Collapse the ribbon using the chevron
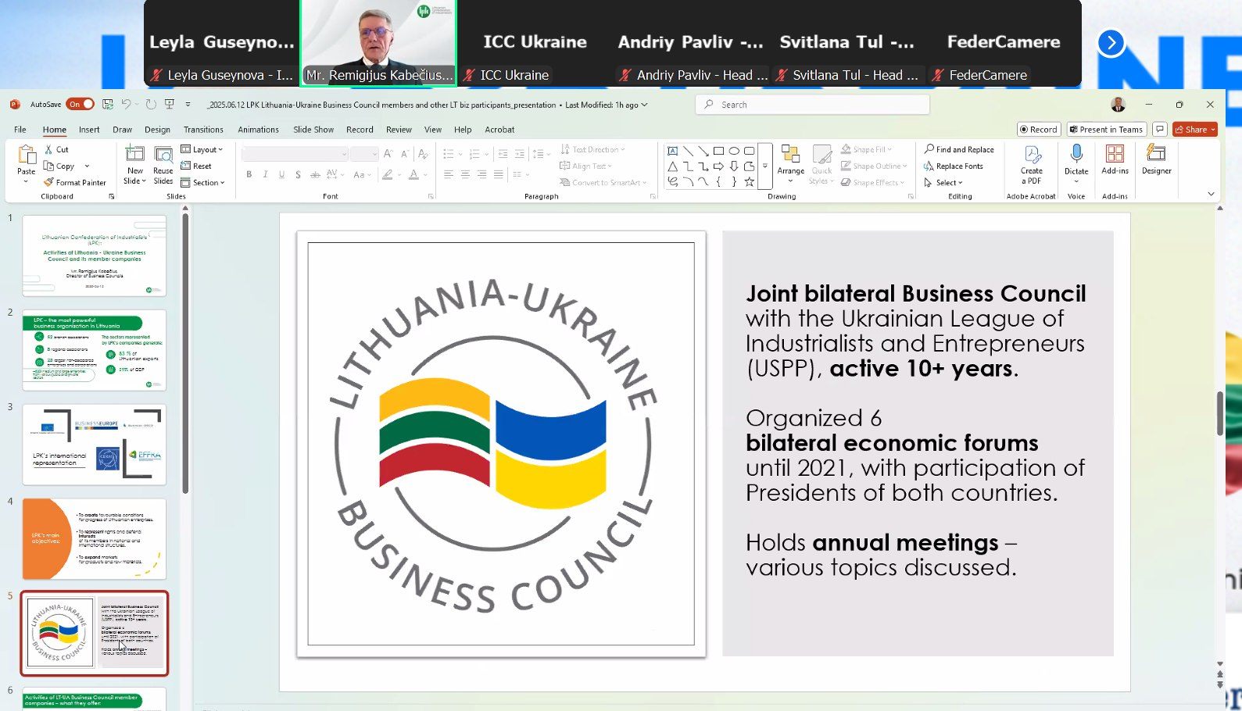 pos(1211,195)
